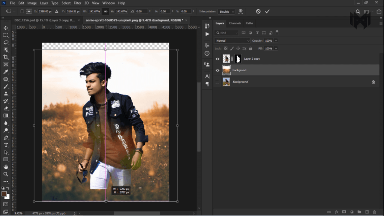Open the Window menu
Screen dimensions: 384x216
[108, 3]
